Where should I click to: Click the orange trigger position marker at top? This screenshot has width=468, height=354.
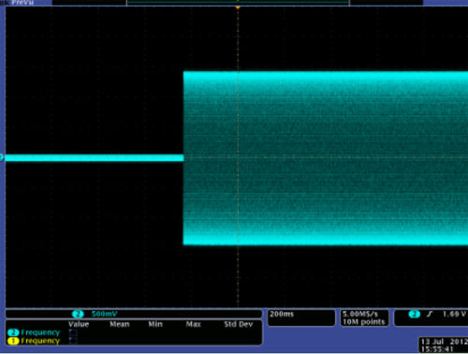(x=238, y=7)
